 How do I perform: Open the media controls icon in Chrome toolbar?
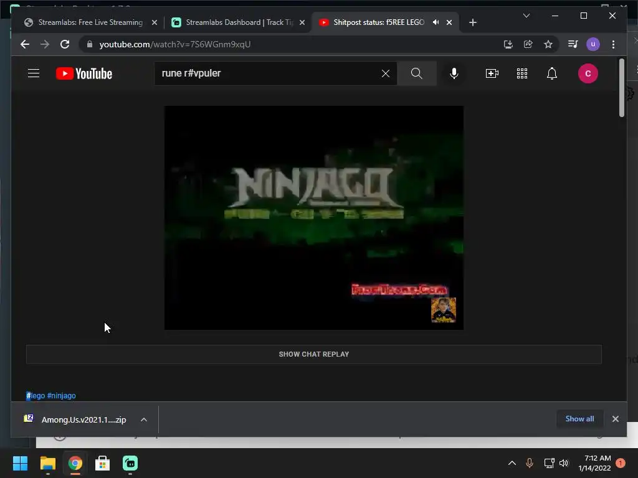pos(573,44)
